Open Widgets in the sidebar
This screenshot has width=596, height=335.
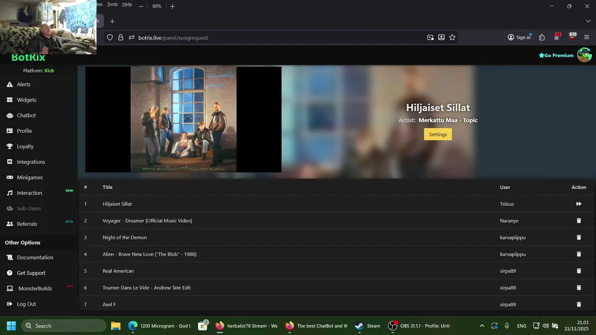click(26, 100)
